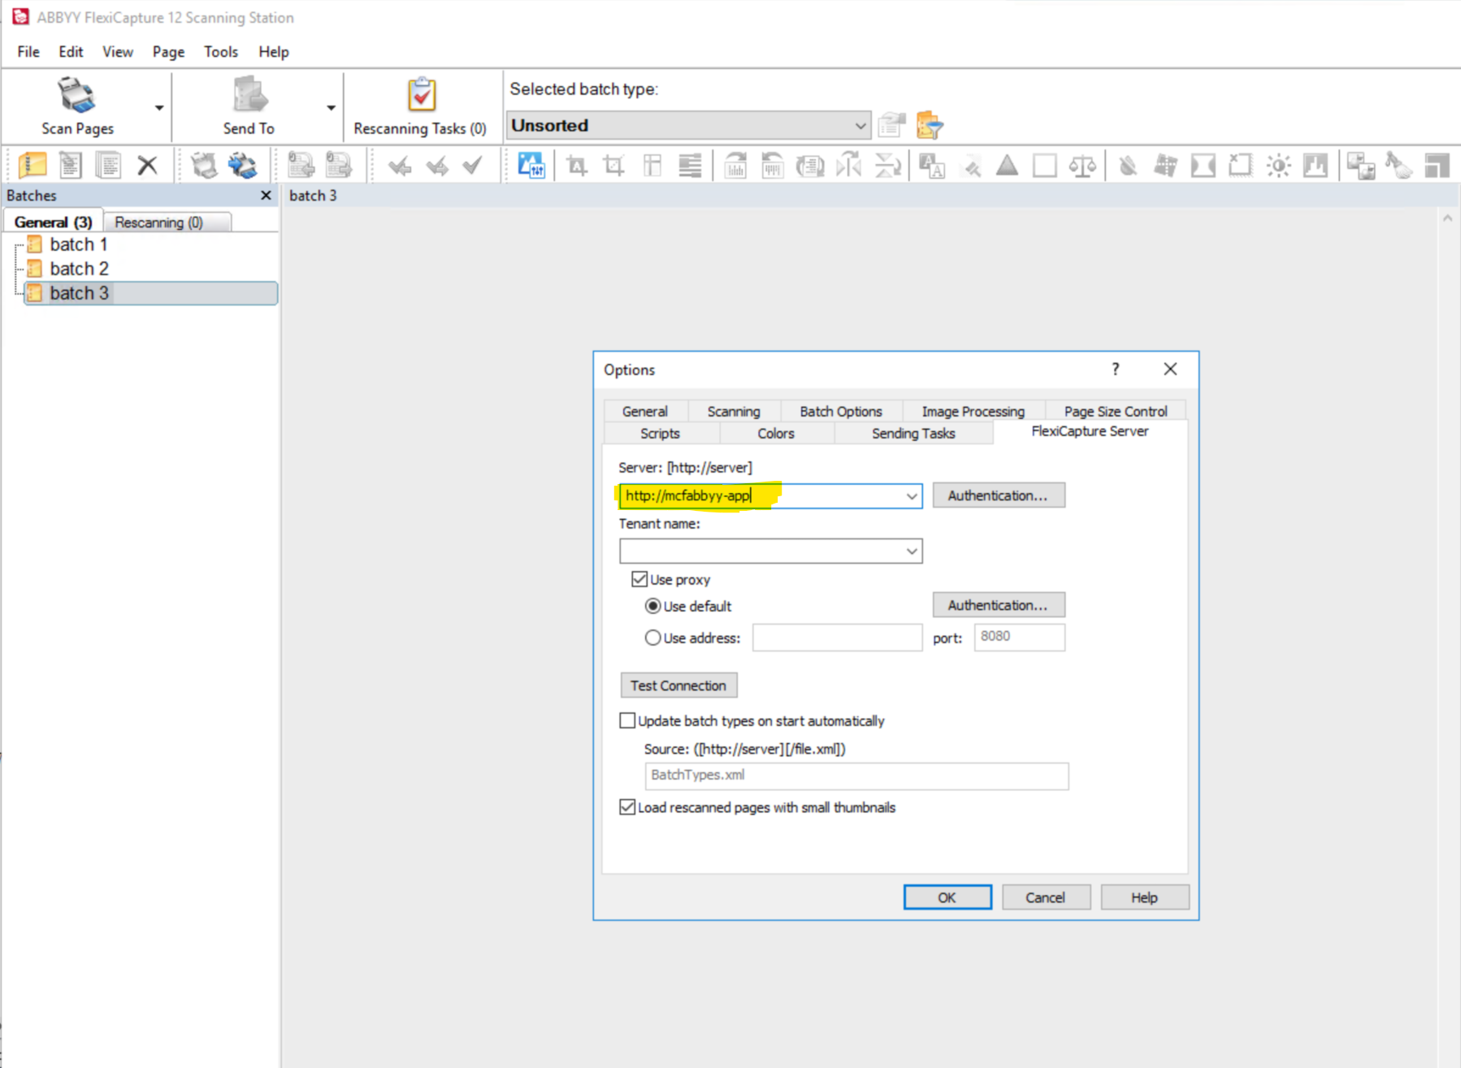Click the Send To icon
The image size is (1461, 1068).
point(249,95)
